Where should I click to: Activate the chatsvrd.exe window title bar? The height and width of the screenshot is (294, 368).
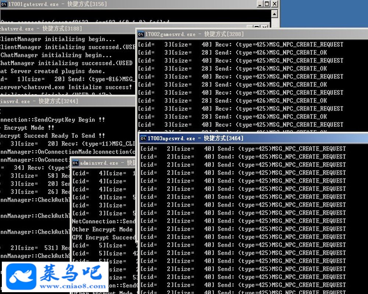click(x=68, y=29)
